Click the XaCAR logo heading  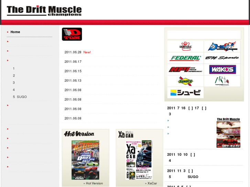pyautogui.click(x=126, y=135)
